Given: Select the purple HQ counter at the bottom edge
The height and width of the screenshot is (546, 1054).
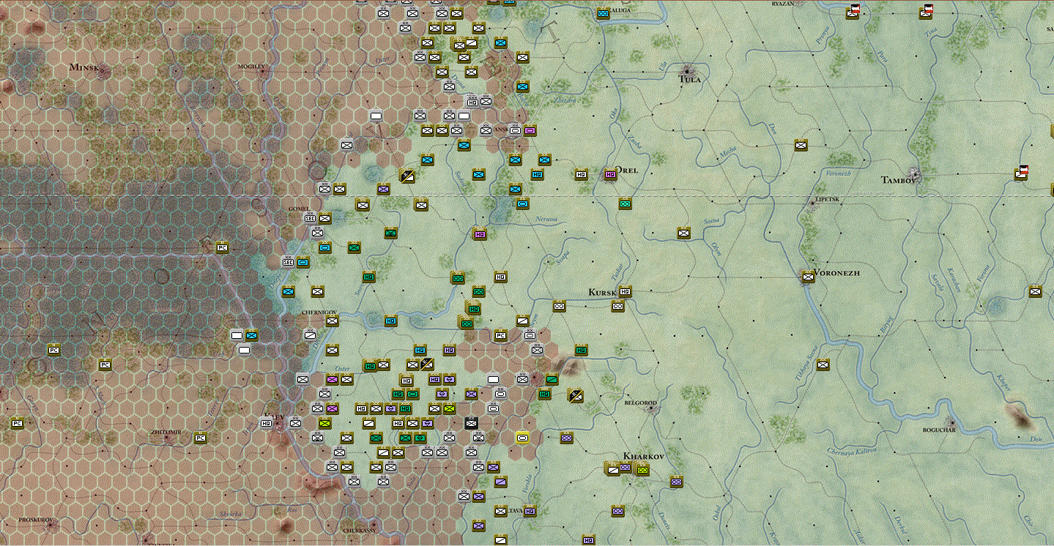Looking at the screenshot, I should click(588, 540).
